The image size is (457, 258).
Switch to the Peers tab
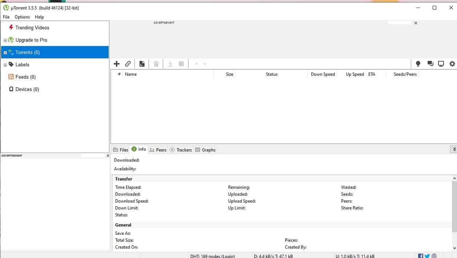click(x=158, y=150)
